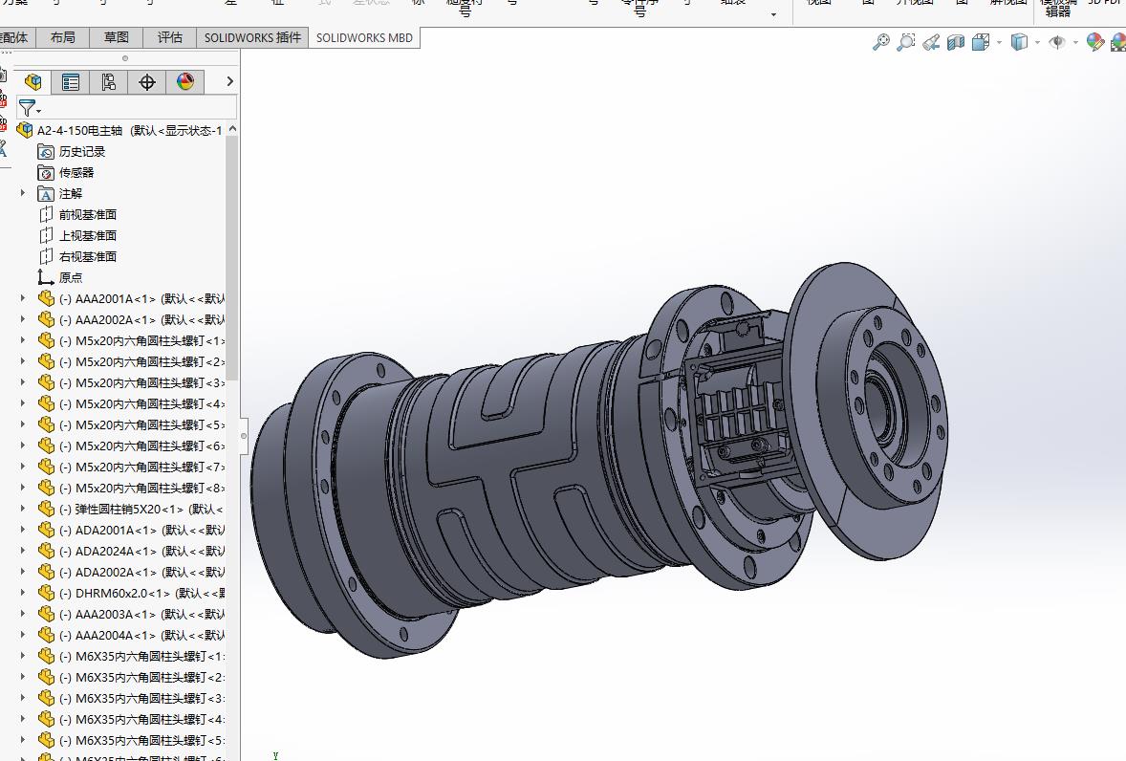
Task: Click the View Orientation cube icon
Action: pyautogui.click(x=981, y=42)
